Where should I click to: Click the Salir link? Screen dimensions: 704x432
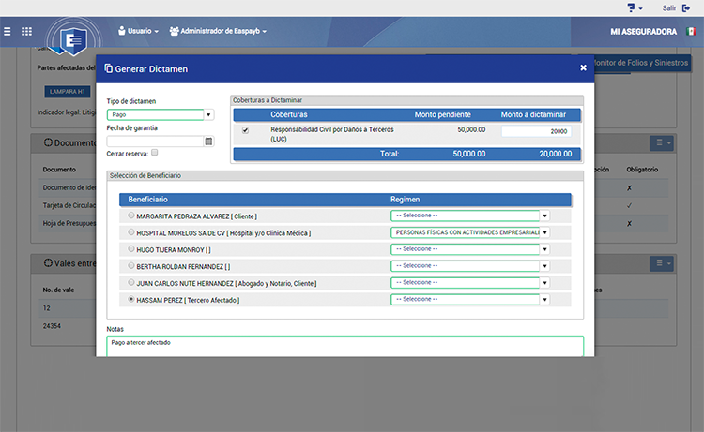[x=669, y=8]
